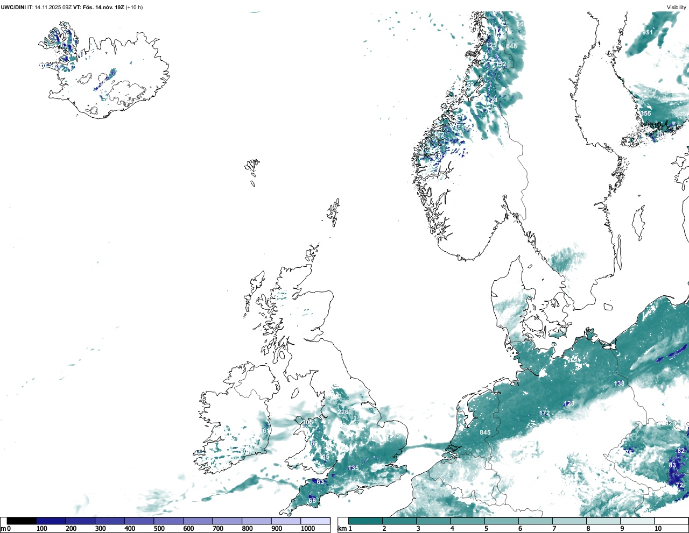
Task: Click the 200–300 m legend swatch
Action: (80, 521)
